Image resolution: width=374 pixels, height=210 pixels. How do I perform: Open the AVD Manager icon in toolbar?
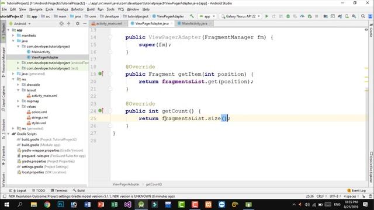pos(347,16)
